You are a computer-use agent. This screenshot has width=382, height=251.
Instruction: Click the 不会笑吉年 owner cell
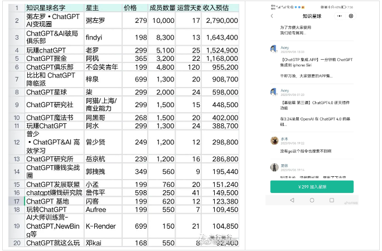[x=103, y=67]
